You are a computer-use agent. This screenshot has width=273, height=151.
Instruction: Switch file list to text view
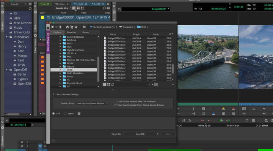point(105,85)
